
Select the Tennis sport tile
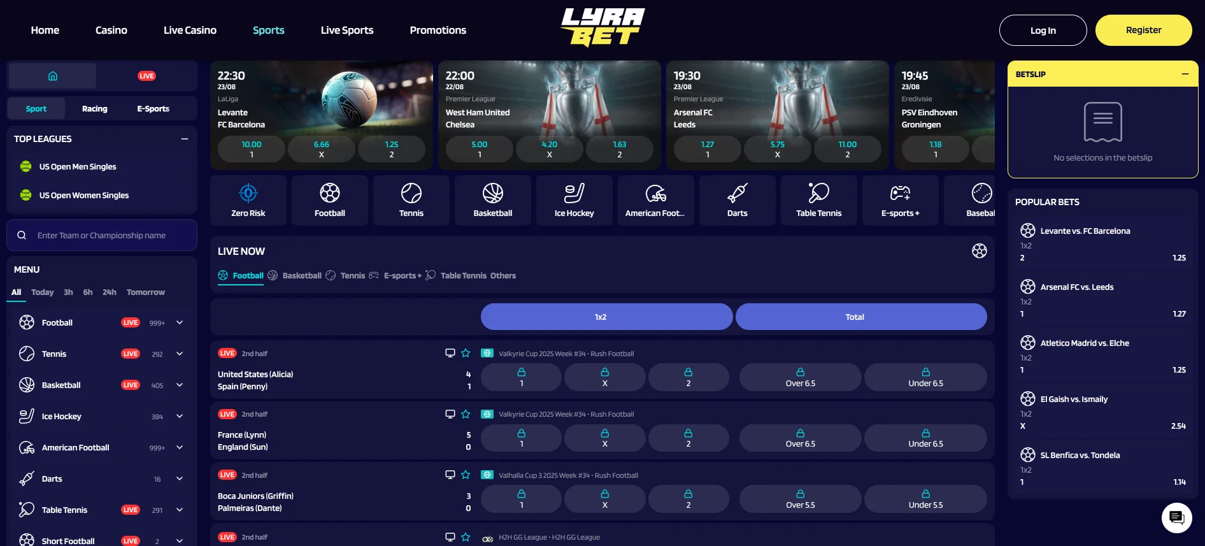pos(411,200)
